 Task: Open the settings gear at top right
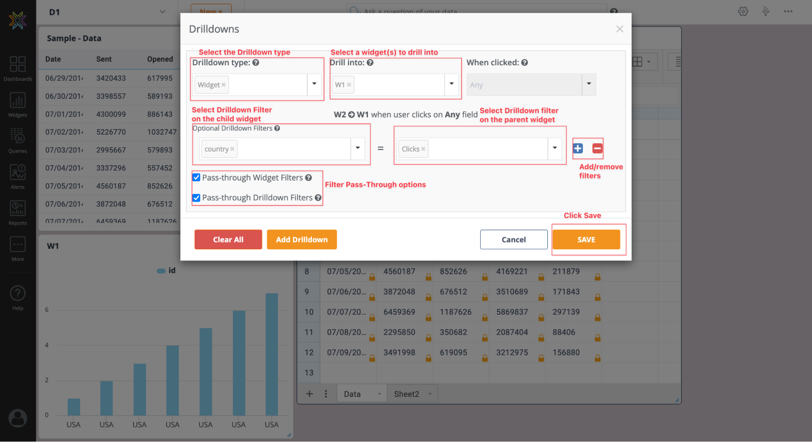point(743,11)
